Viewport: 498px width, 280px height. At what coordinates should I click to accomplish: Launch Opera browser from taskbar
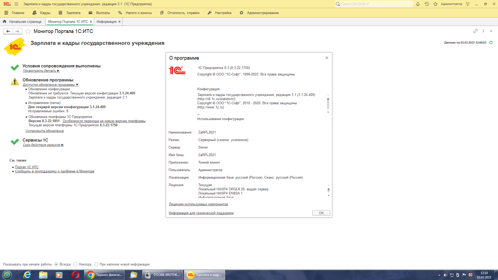tap(75, 275)
